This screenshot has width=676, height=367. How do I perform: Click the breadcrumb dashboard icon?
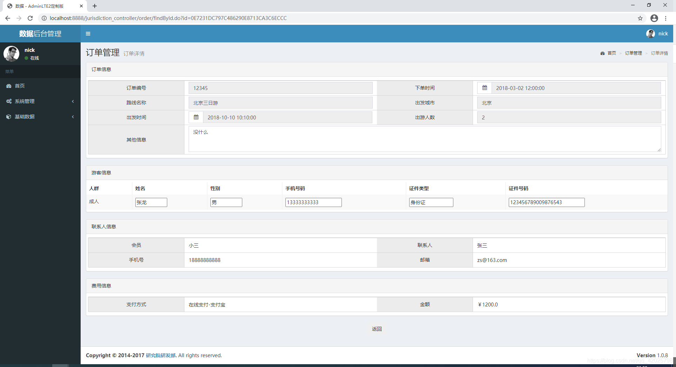point(602,53)
